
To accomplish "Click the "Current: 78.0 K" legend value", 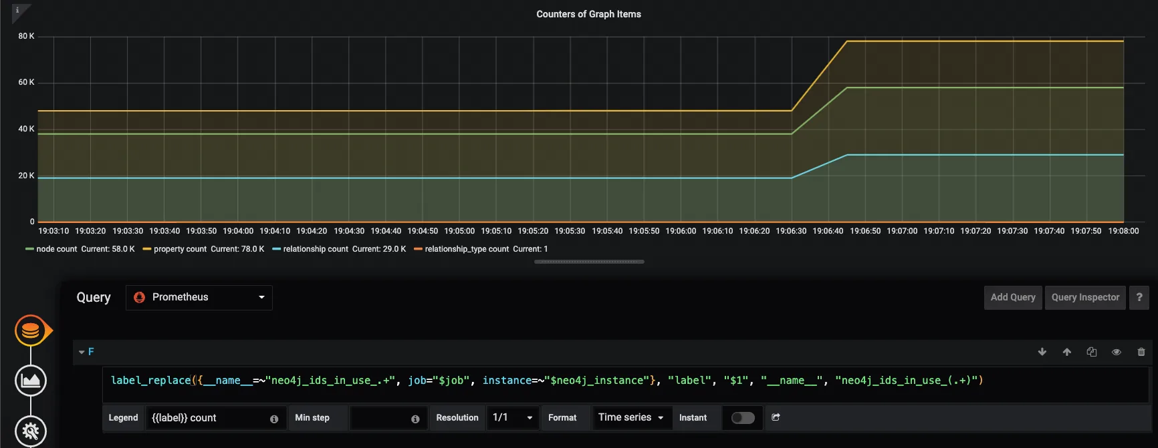I will (237, 249).
